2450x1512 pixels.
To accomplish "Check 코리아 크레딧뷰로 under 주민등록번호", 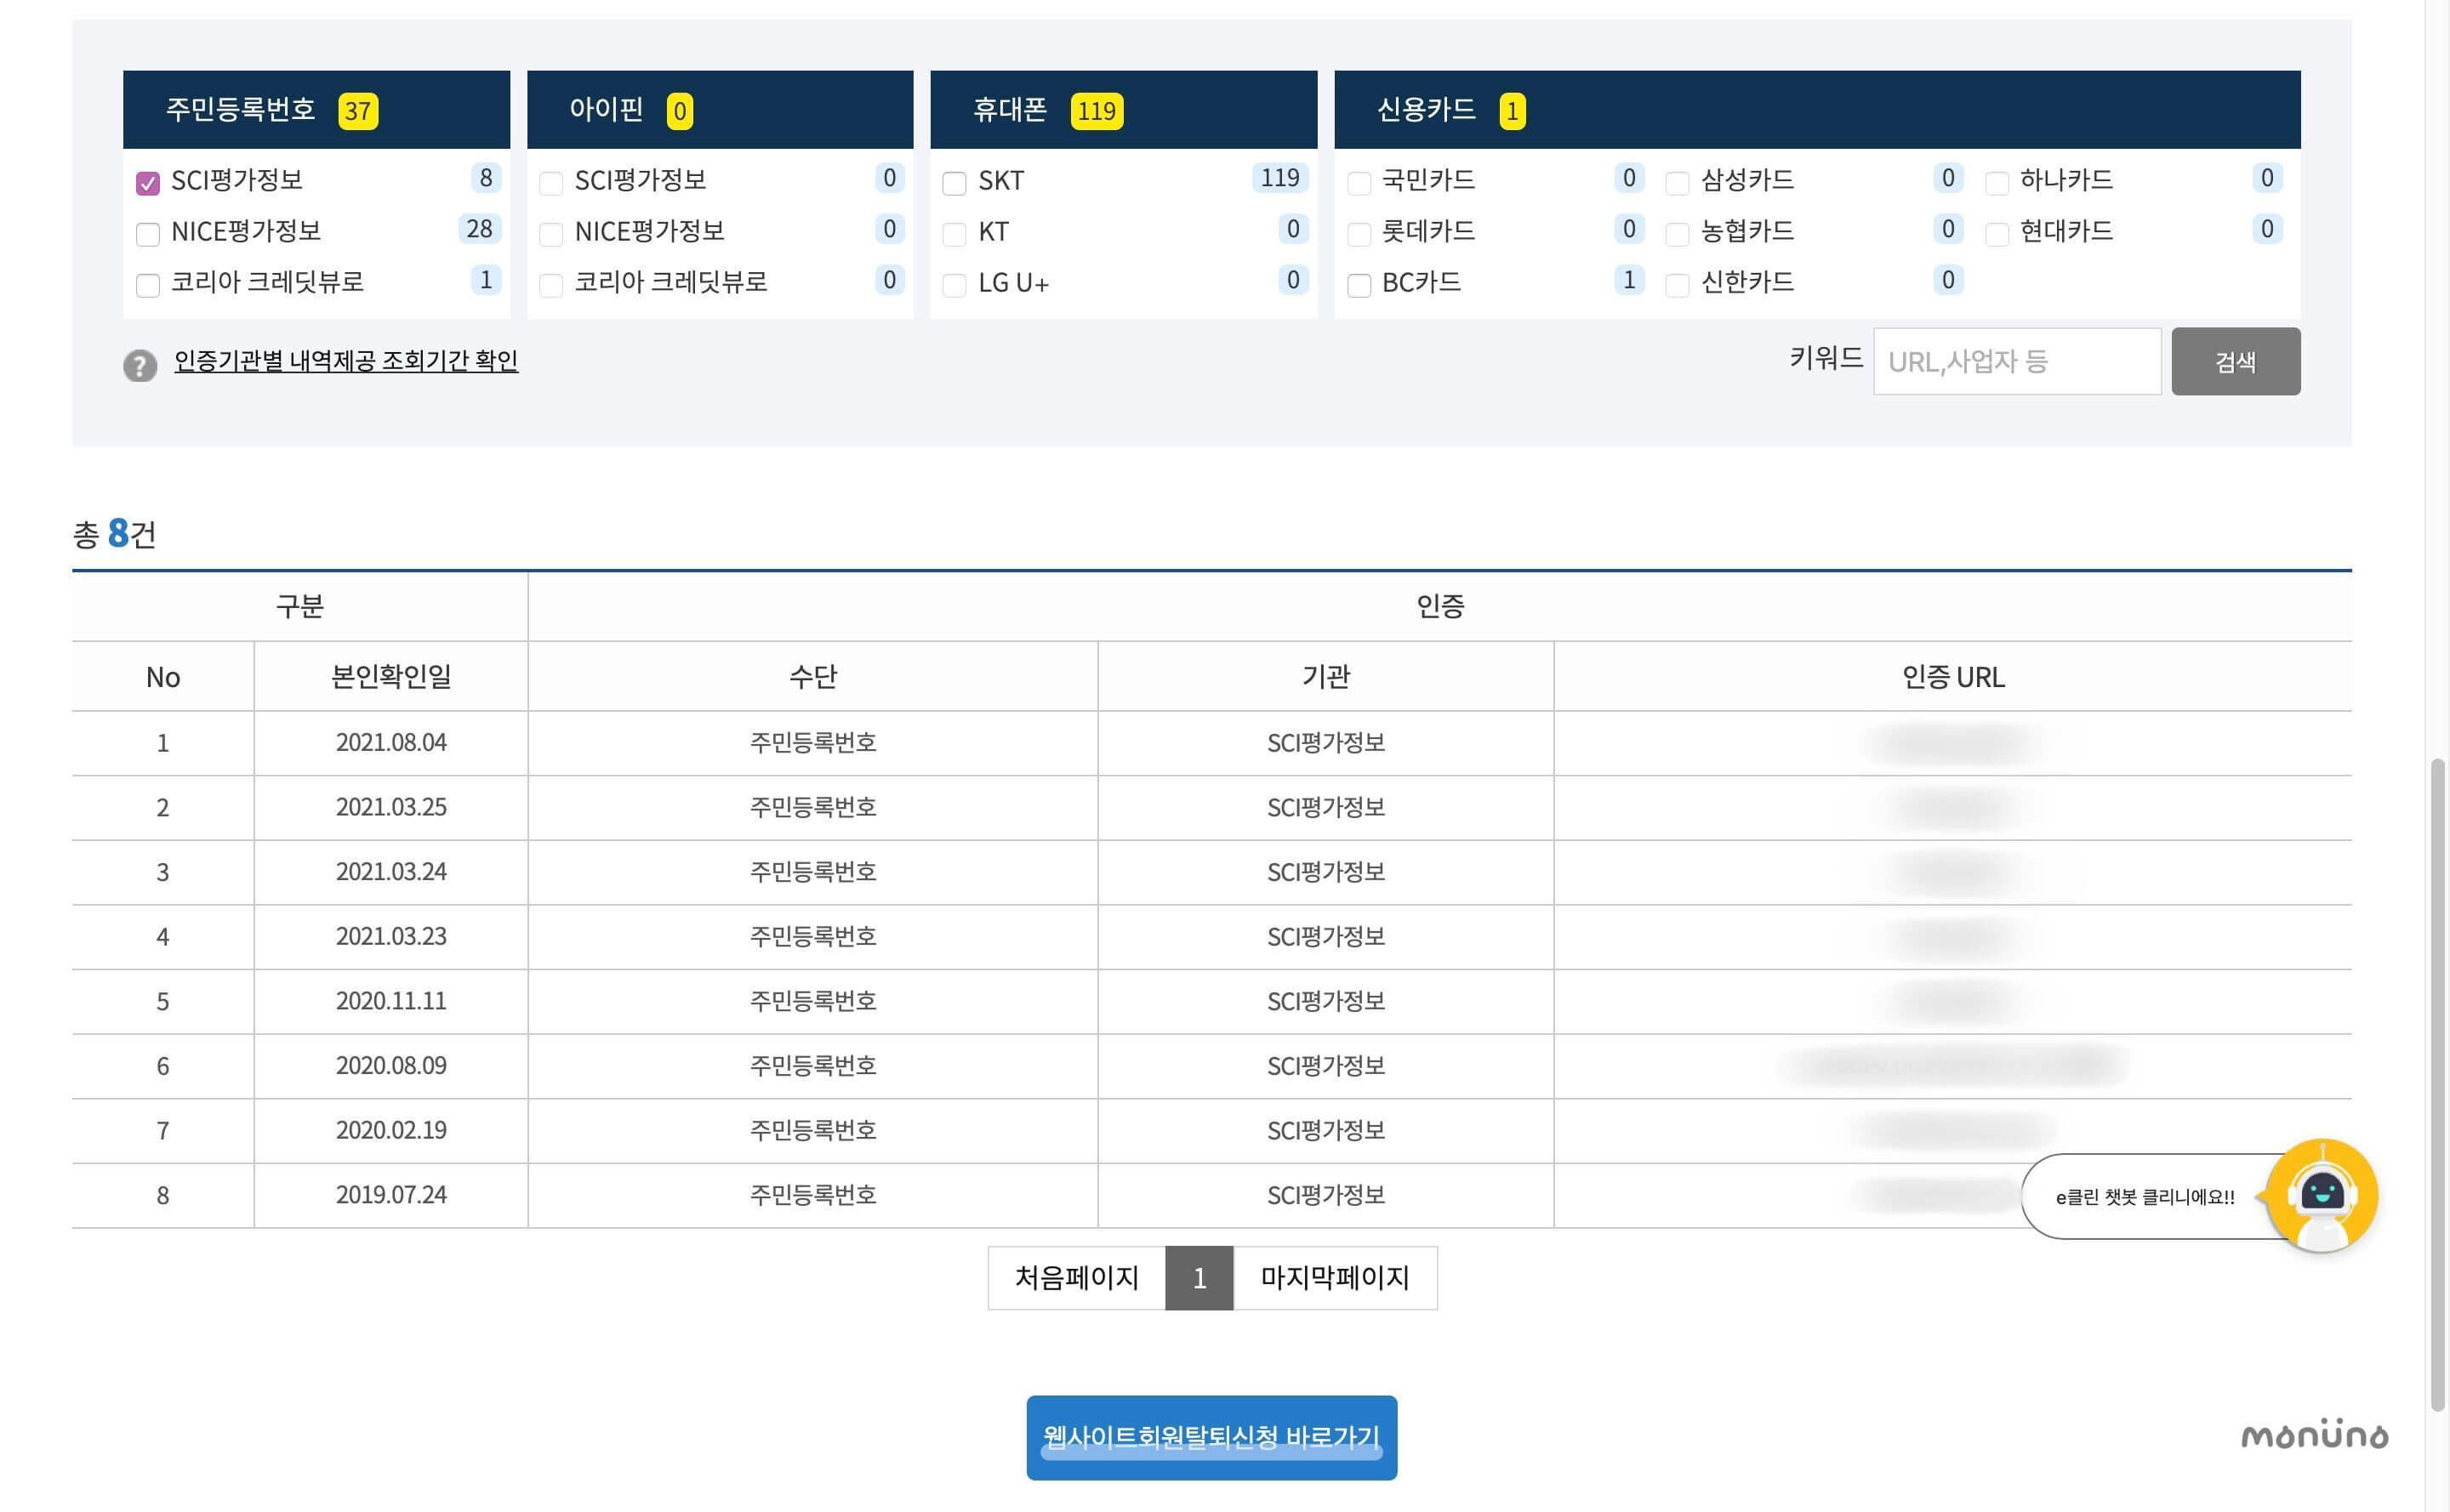I will pos(148,285).
